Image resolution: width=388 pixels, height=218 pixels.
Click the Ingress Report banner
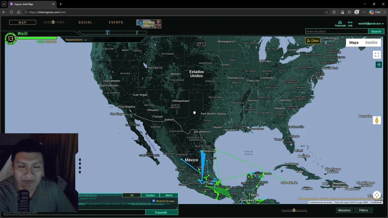coord(149,24)
